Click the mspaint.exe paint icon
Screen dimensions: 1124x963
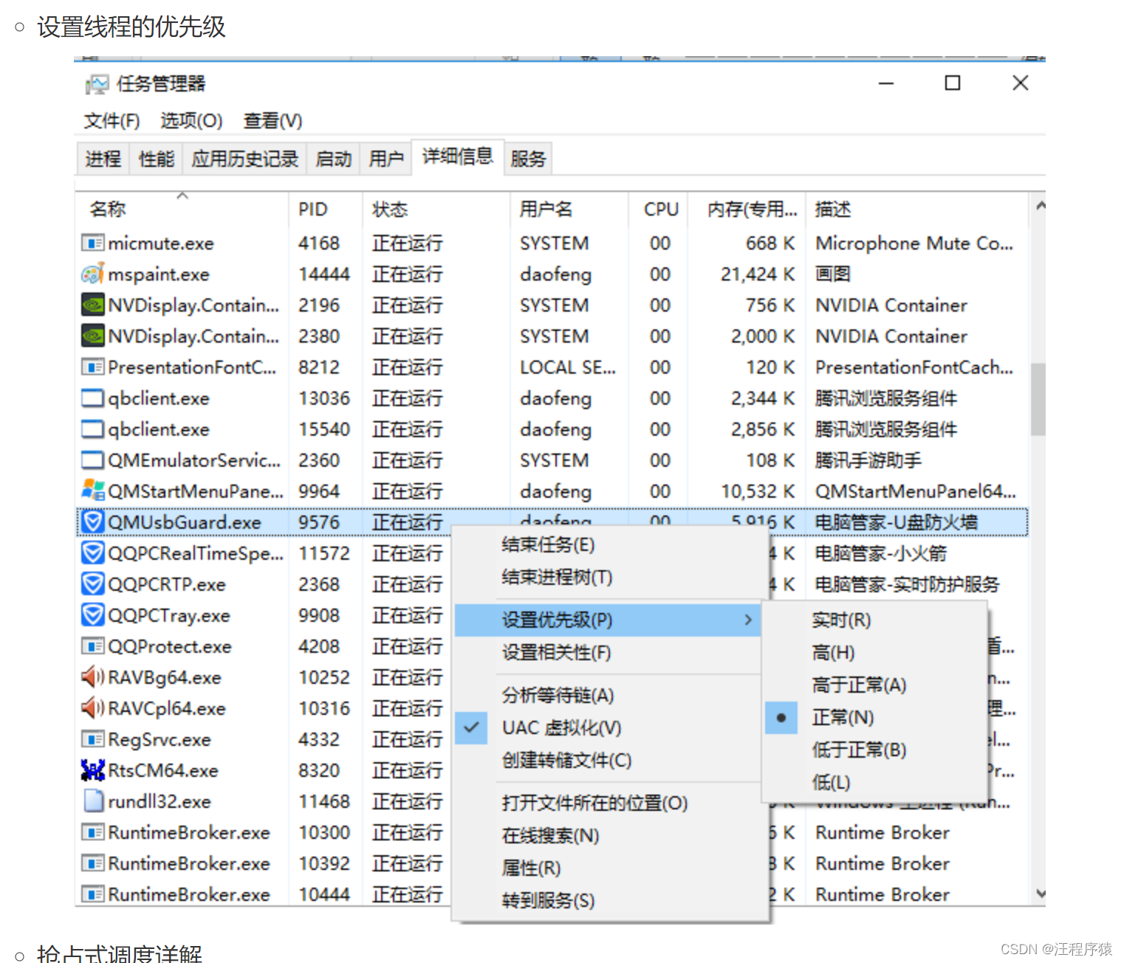(92, 274)
